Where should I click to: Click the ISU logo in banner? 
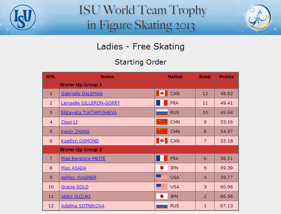point(23,17)
